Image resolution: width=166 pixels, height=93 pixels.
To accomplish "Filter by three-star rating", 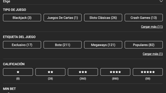I will coord(83,72).
